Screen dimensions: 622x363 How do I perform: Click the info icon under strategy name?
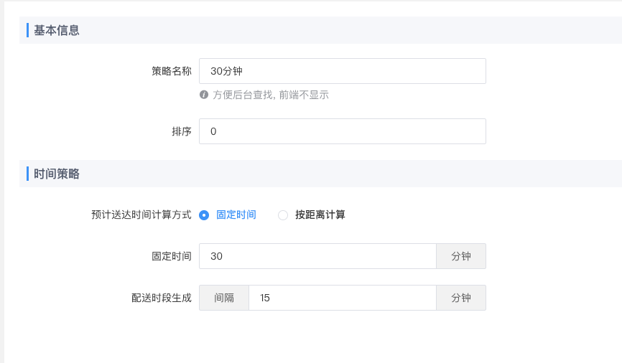[204, 95]
